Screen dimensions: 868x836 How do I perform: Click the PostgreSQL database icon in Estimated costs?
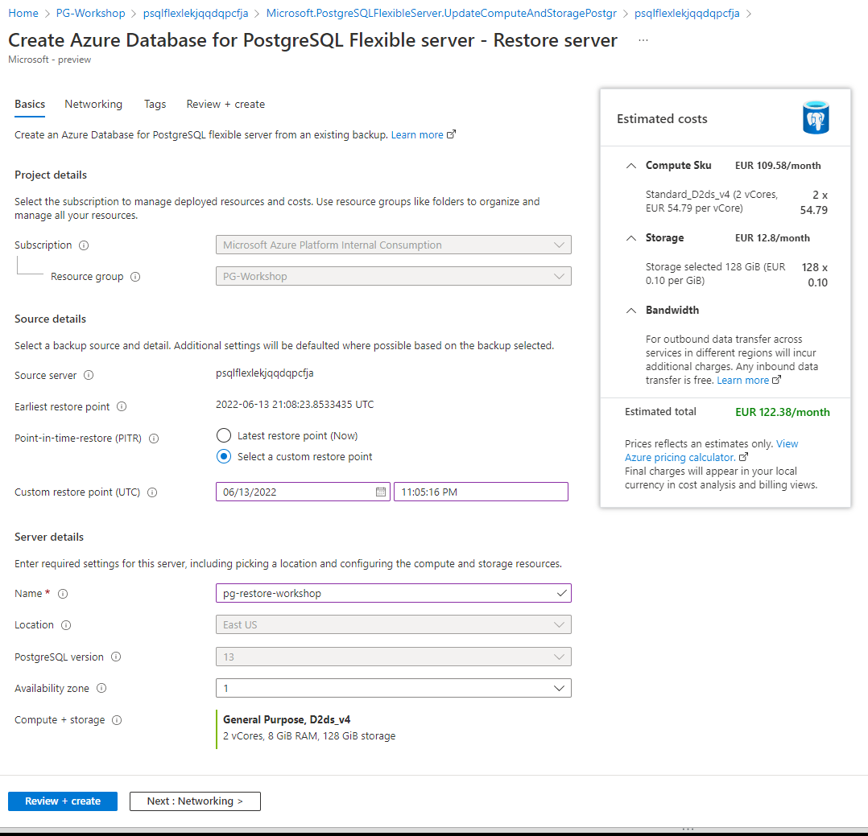point(816,117)
